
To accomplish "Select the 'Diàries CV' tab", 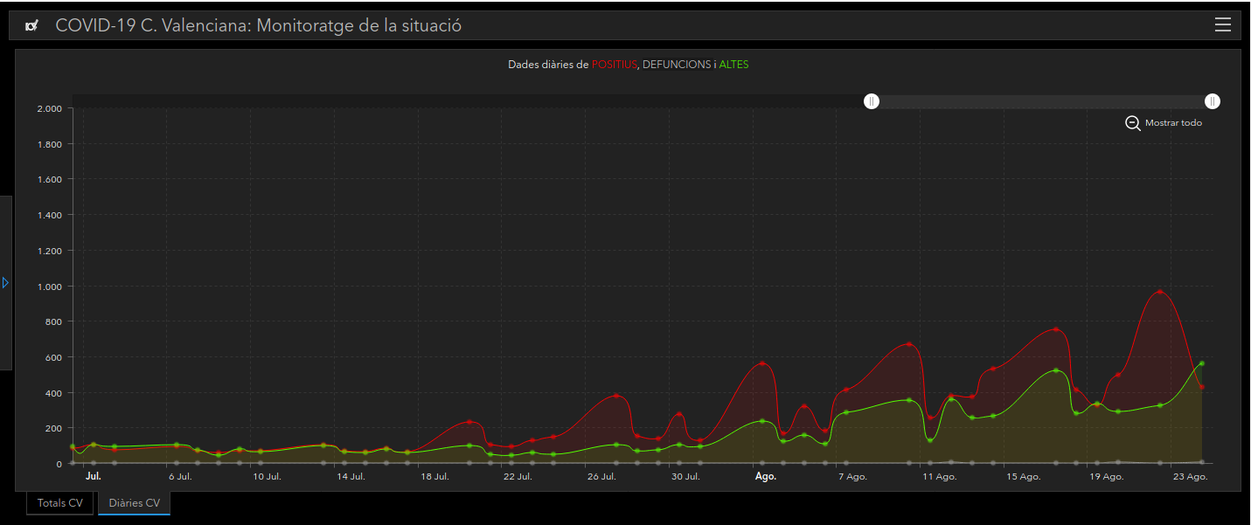I will click(x=134, y=503).
